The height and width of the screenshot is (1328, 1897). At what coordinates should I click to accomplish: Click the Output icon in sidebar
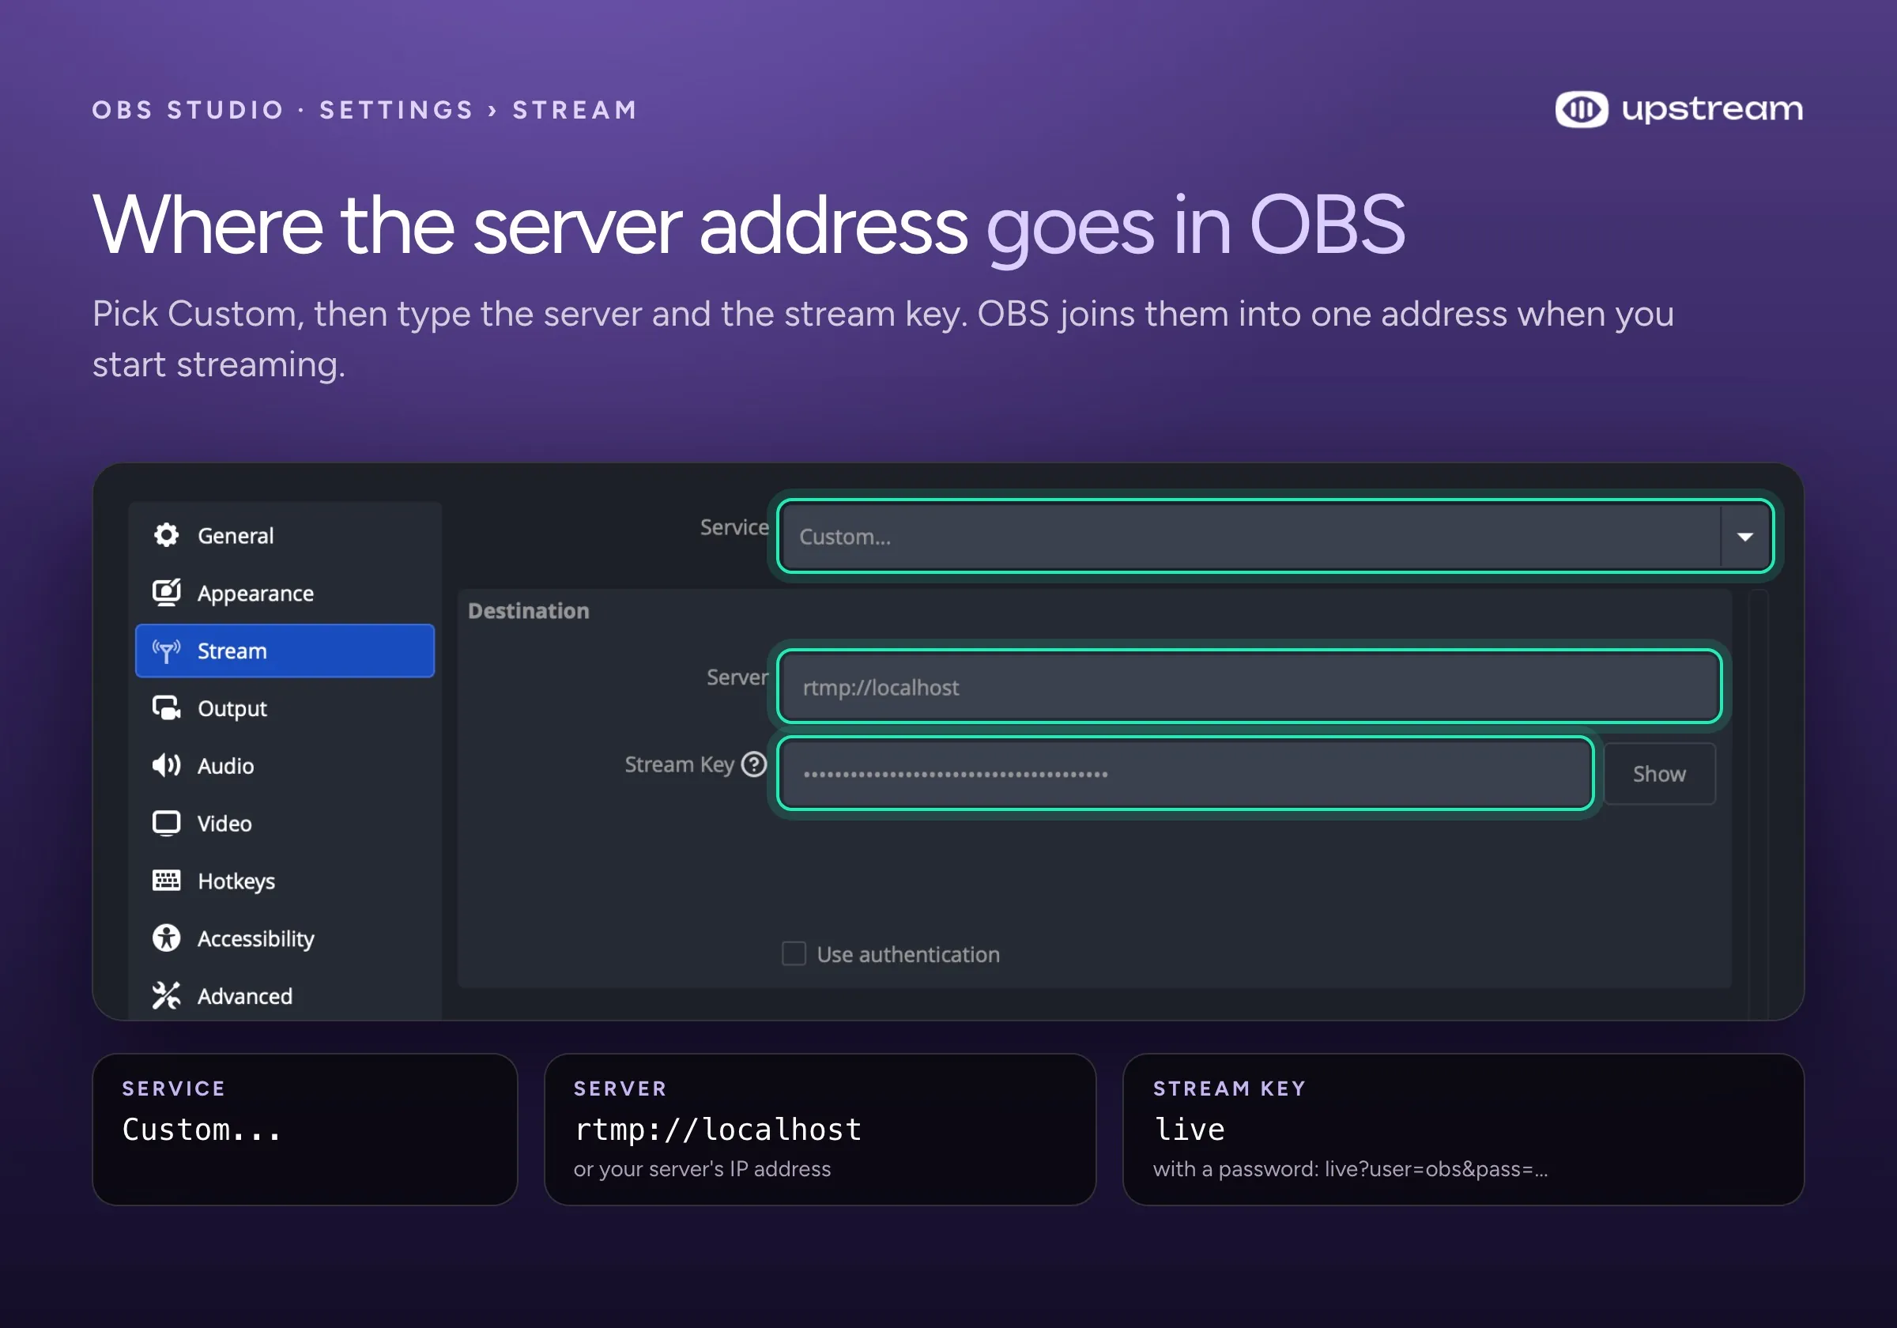click(x=166, y=708)
